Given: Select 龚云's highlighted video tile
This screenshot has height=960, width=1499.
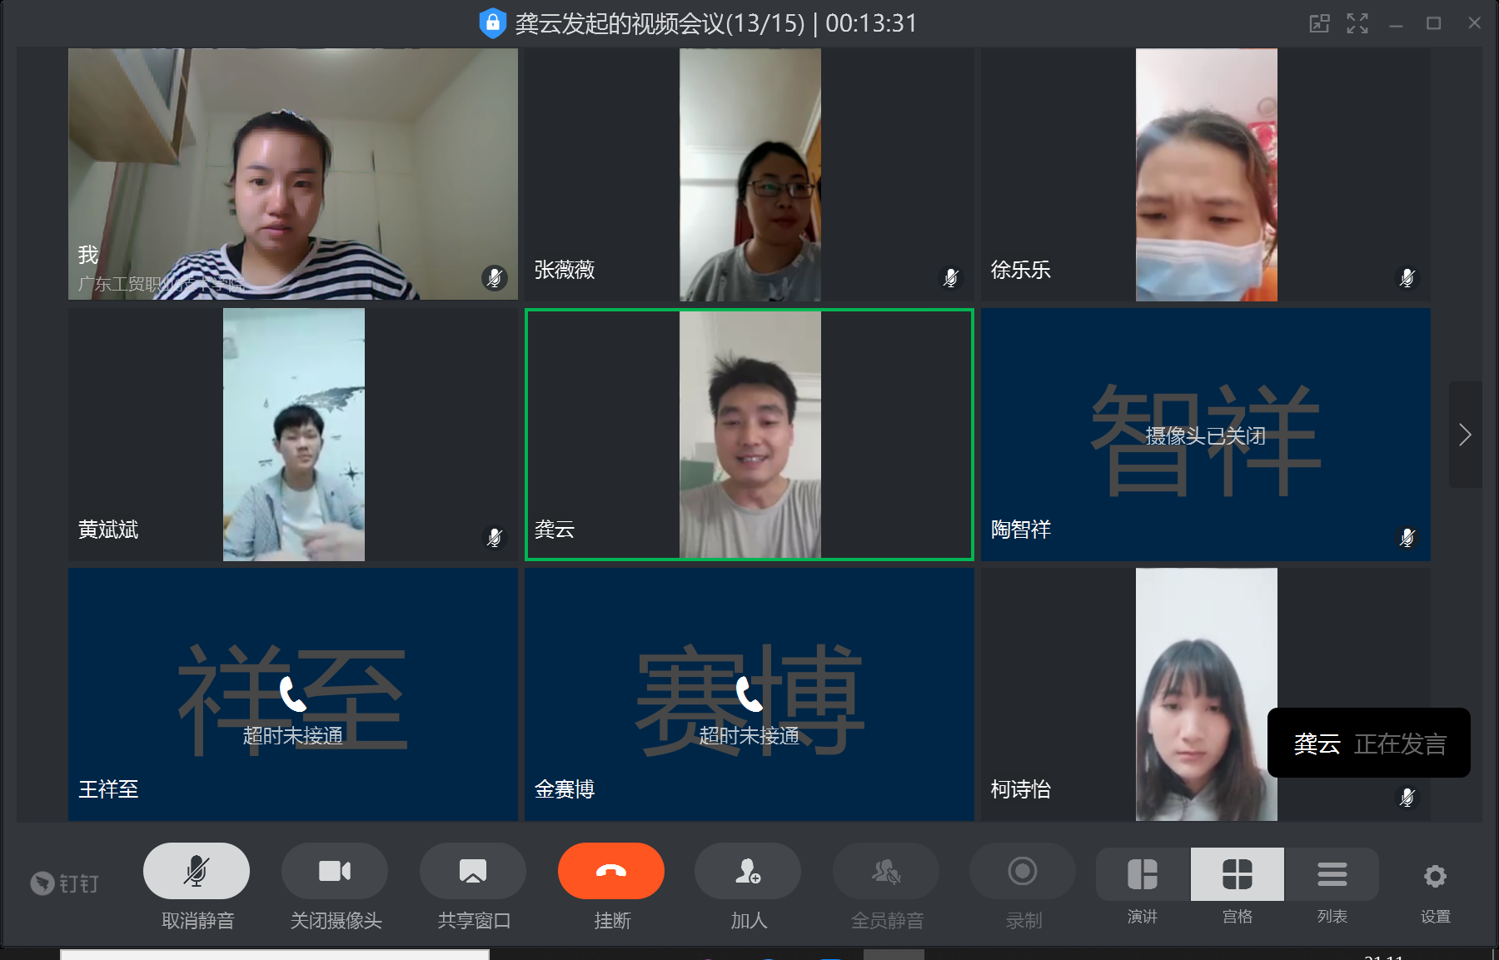Looking at the screenshot, I should [x=749, y=435].
